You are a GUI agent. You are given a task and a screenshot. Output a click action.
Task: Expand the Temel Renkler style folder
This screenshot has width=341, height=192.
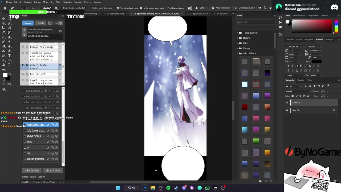click(237, 33)
